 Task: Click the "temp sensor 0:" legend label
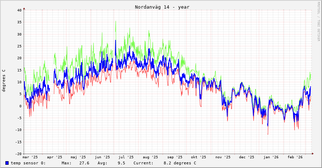click(28, 163)
